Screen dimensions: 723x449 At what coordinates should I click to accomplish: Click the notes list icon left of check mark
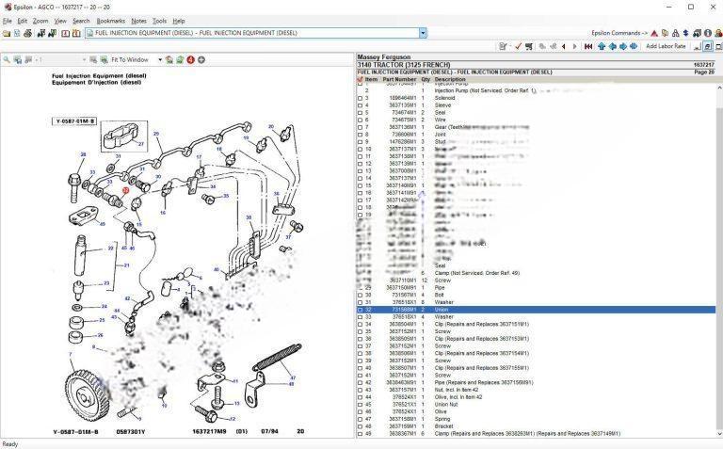pyautogui.click(x=503, y=46)
